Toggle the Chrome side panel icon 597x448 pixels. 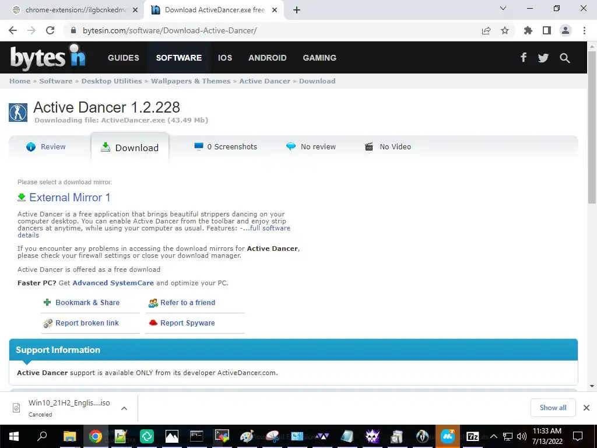(x=547, y=30)
